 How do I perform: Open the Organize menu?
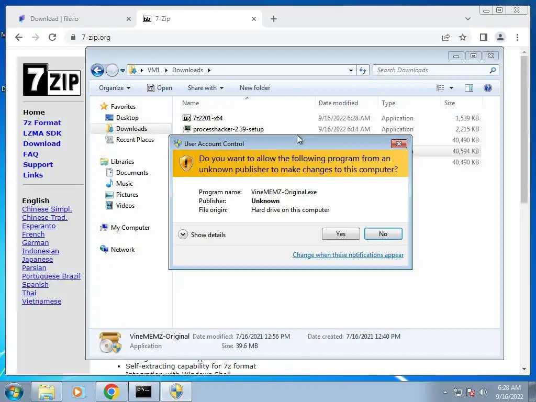pos(115,88)
